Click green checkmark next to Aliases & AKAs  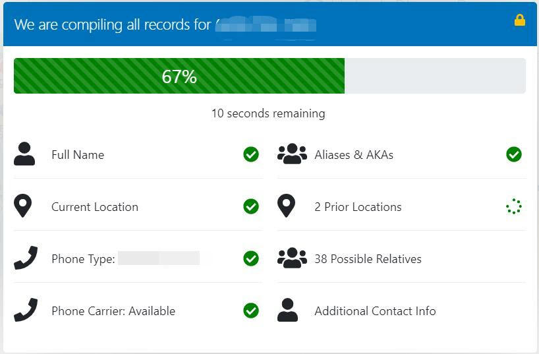[x=514, y=154]
